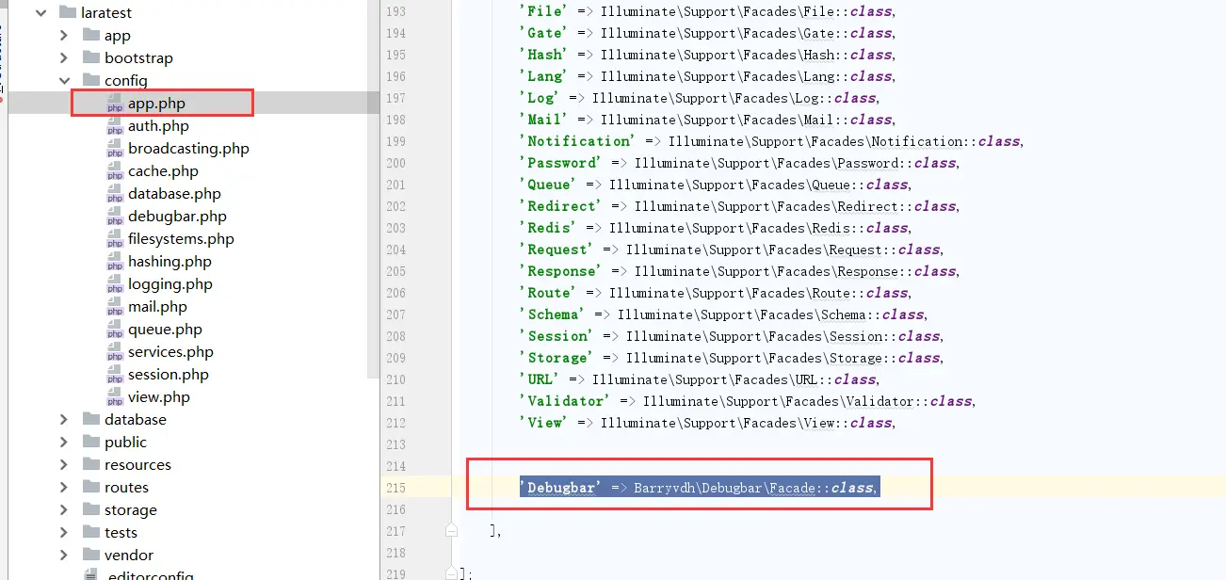Click the fold marker at line 217
This screenshot has height=580, width=1226.
tap(451, 531)
